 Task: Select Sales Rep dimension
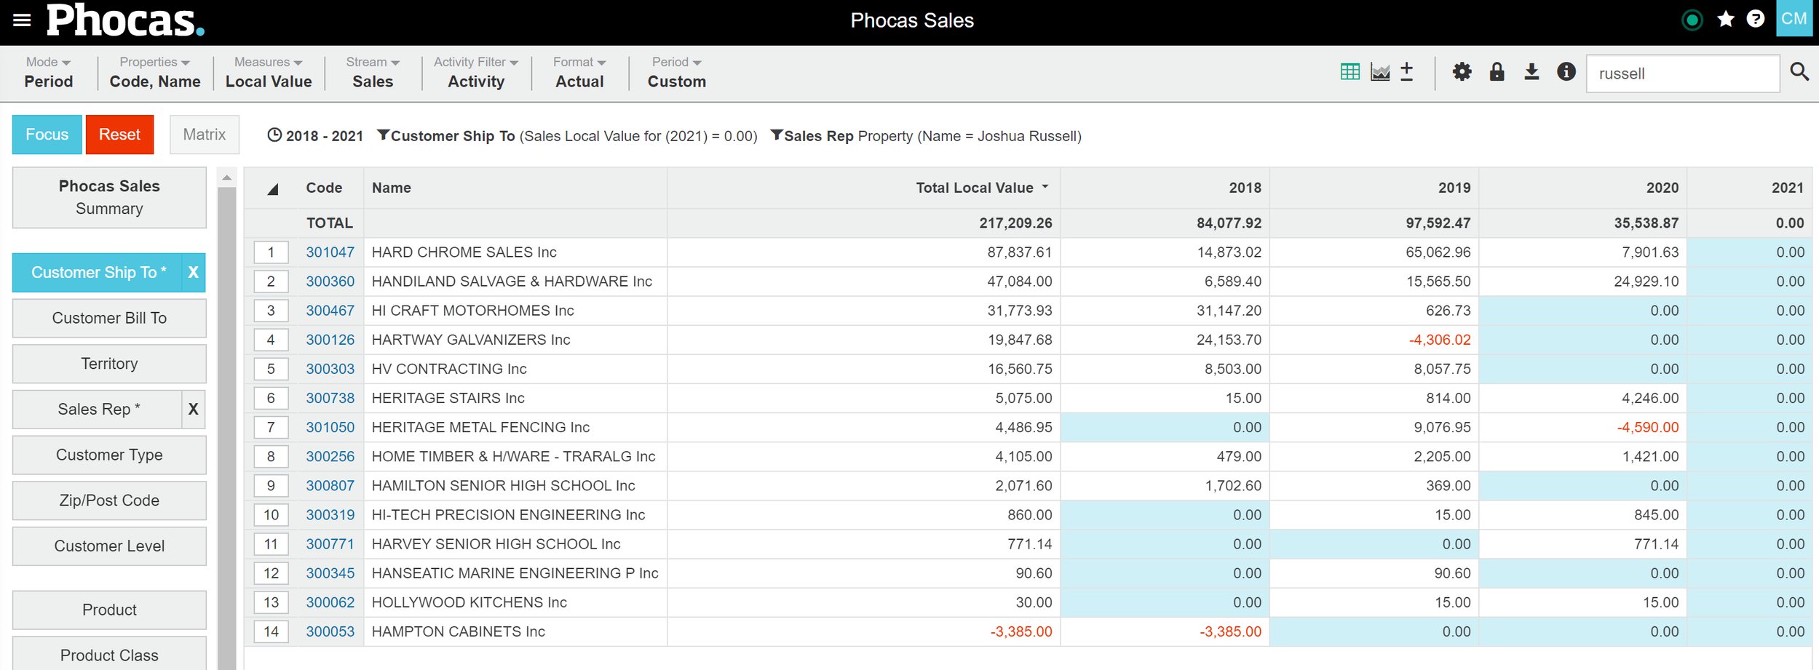click(97, 410)
